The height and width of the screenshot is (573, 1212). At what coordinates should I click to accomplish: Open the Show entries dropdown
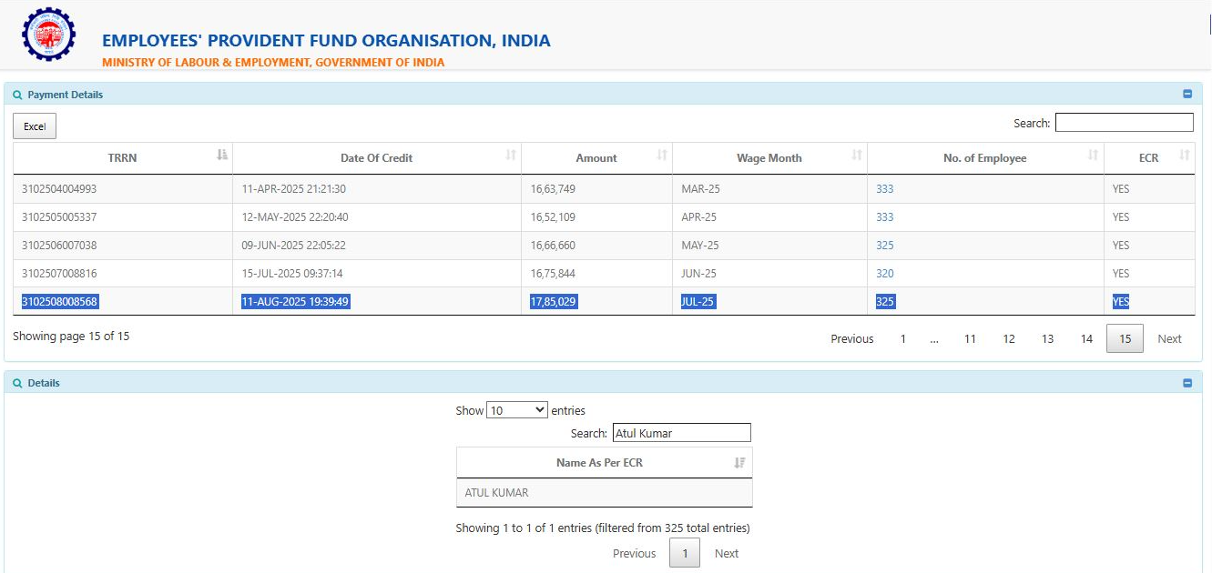click(x=516, y=410)
